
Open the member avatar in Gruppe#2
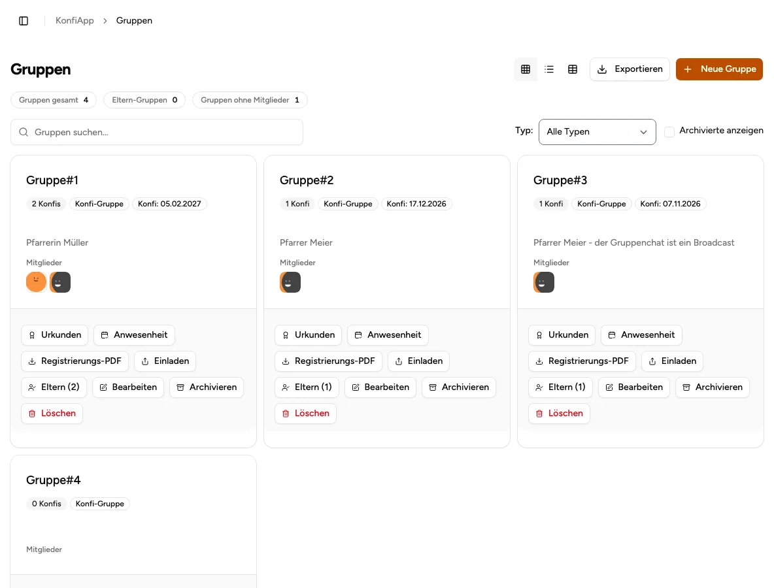(290, 282)
